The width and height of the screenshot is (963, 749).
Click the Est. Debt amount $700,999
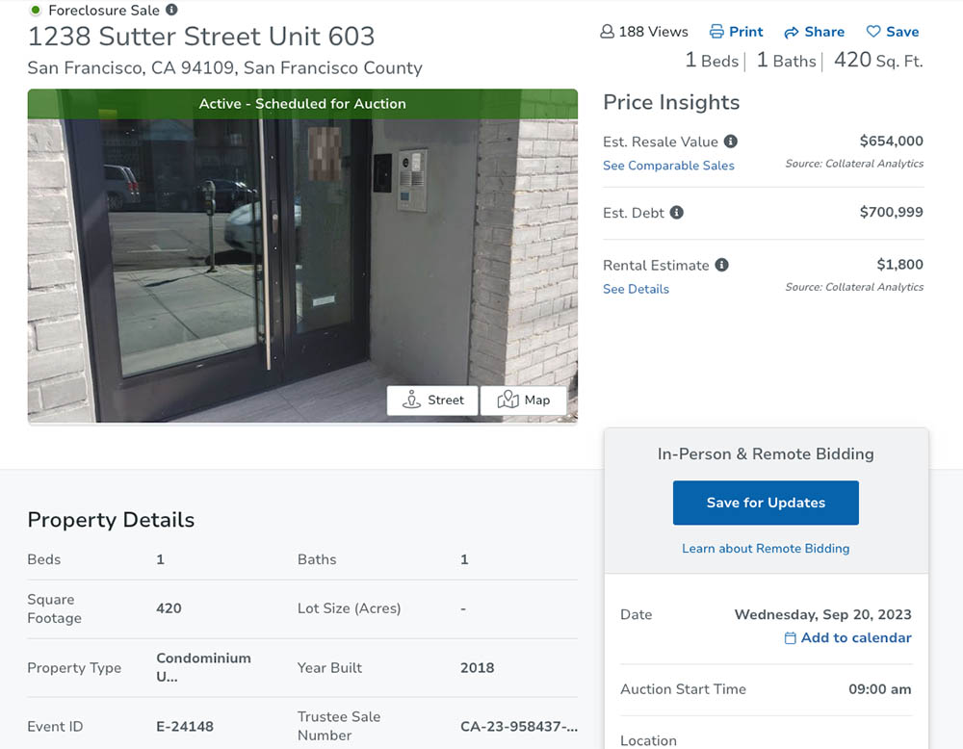point(891,212)
